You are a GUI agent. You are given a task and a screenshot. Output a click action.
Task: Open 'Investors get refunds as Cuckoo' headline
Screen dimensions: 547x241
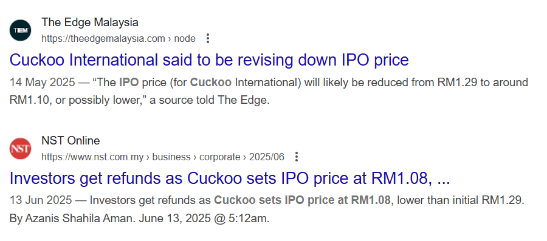coord(230,178)
